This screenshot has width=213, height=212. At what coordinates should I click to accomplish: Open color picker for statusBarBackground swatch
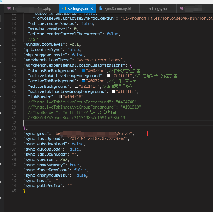coord(83,71)
